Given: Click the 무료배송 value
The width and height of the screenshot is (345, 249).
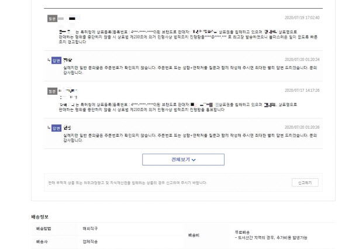Looking at the screenshot, I should (x=242, y=232).
